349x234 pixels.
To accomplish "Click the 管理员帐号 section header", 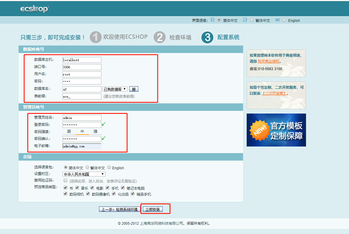I will [x=131, y=107].
